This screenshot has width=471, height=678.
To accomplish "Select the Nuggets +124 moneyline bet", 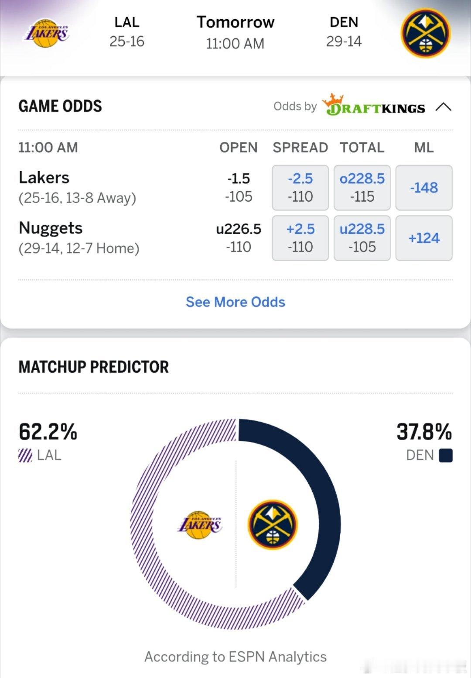I will 423,238.
